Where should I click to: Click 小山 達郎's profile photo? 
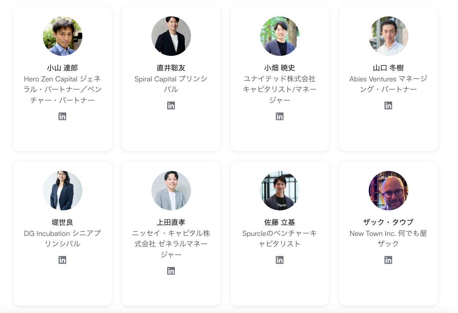63,36
